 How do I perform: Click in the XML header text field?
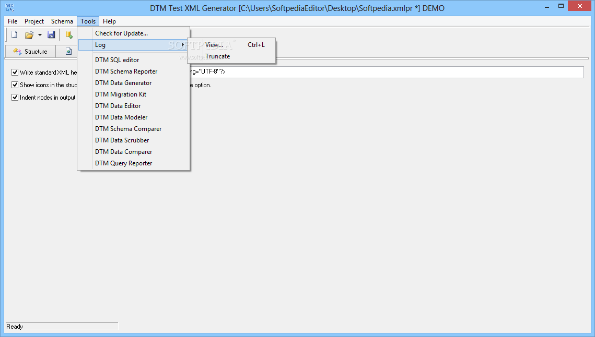(386, 71)
